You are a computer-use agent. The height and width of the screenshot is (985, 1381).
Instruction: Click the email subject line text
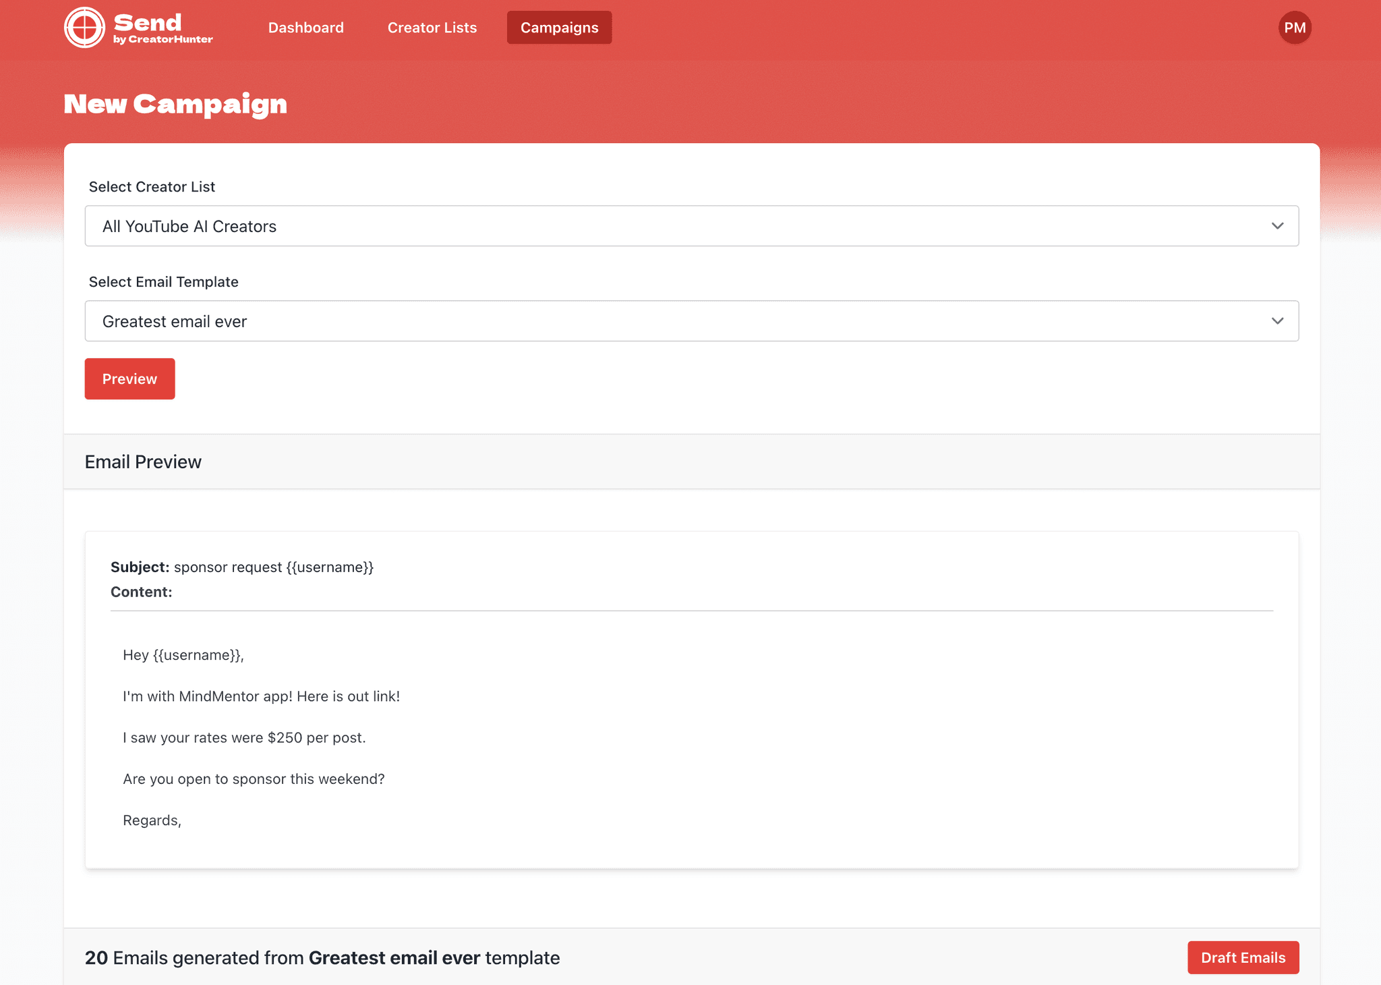273,567
